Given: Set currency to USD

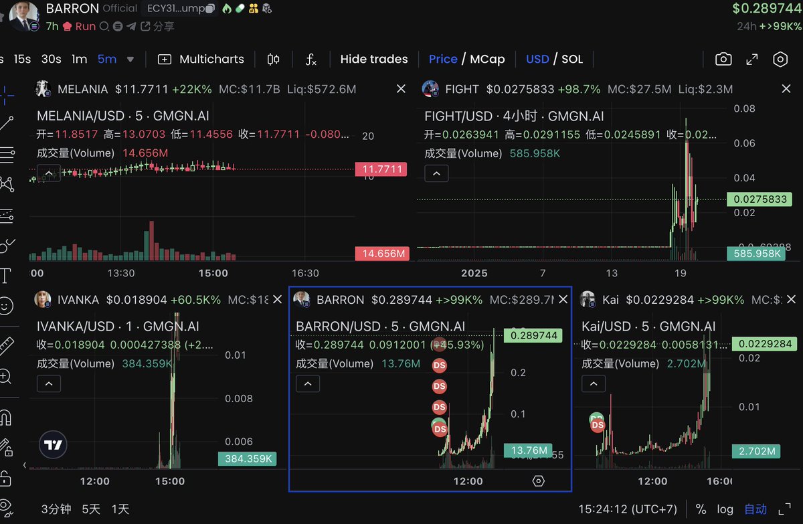Looking at the screenshot, I should point(537,59).
